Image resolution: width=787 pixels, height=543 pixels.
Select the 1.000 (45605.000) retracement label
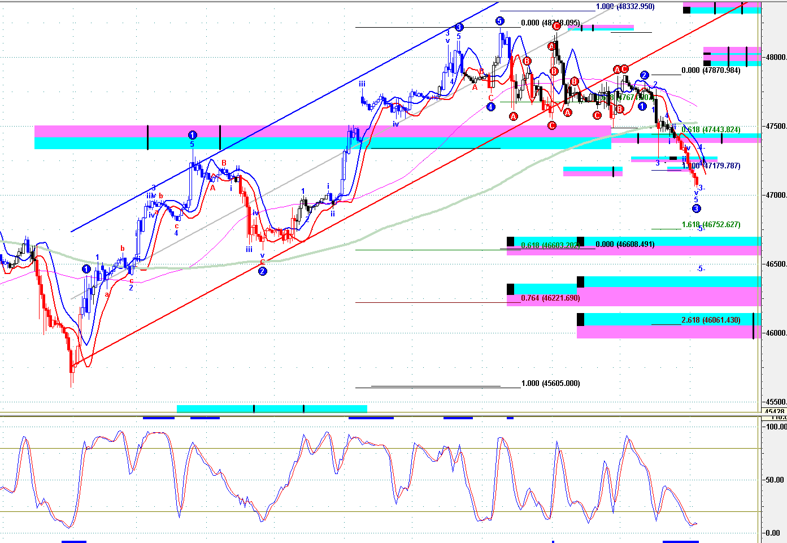tap(550, 383)
